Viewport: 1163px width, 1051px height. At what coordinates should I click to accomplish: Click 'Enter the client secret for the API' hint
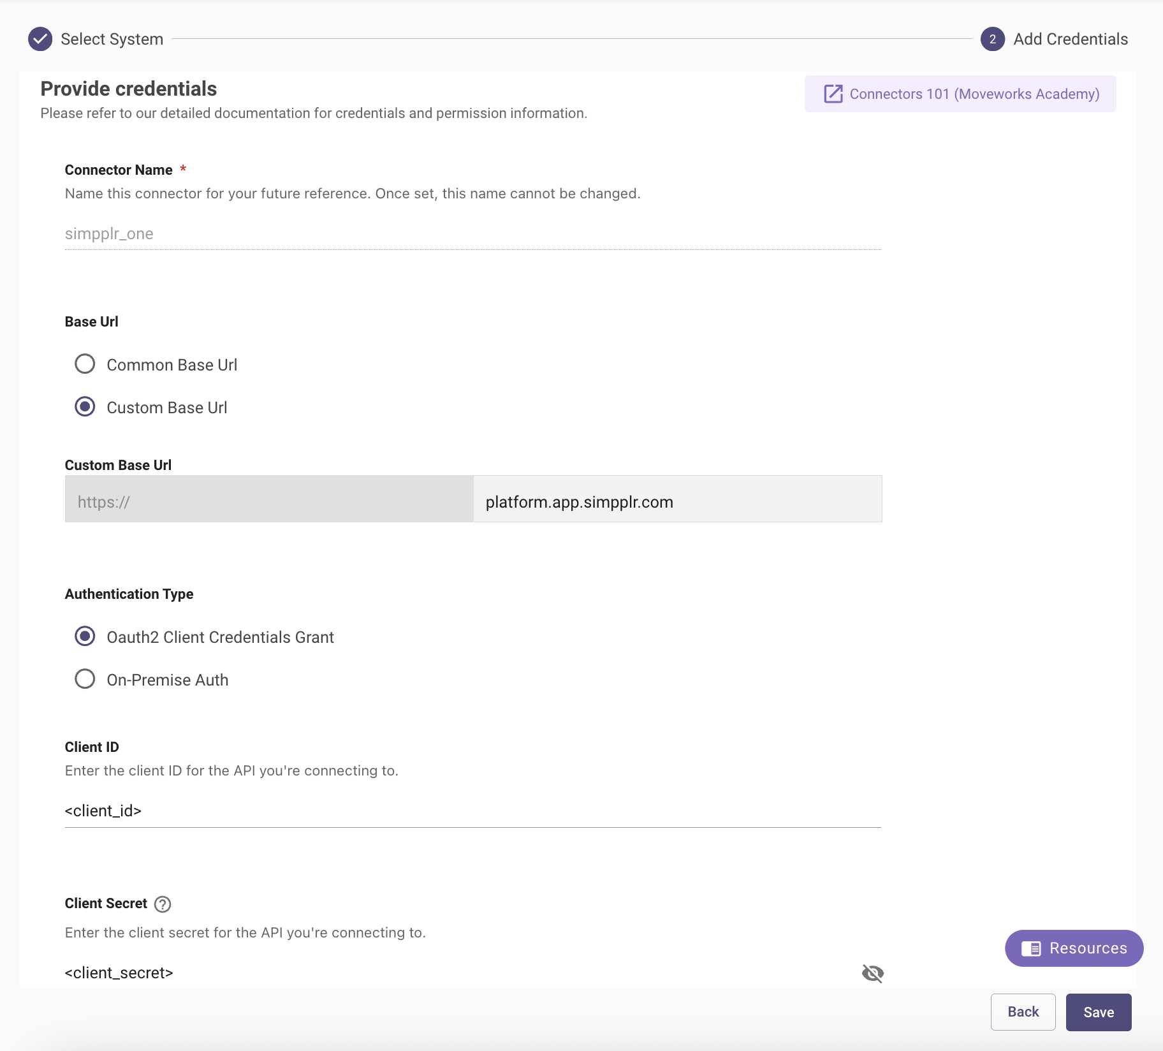pyautogui.click(x=245, y=933)
